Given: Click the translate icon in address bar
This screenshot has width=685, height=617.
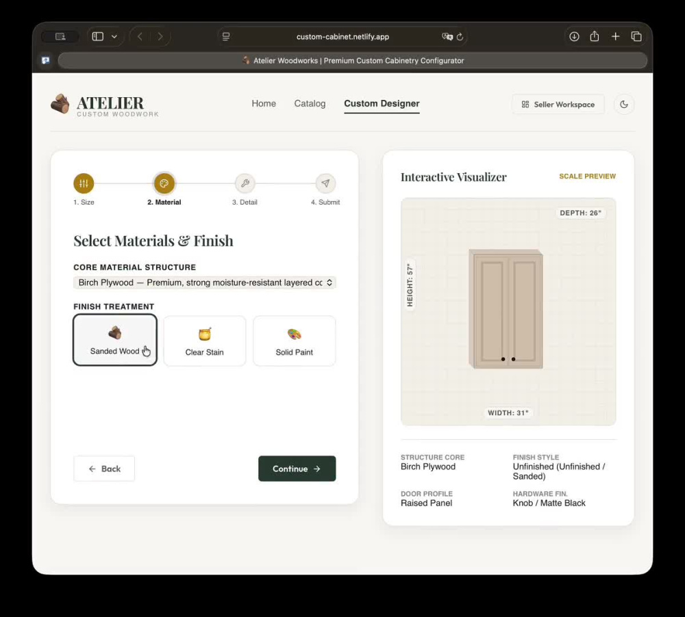Looking at the screenshot, I should 447,37.
